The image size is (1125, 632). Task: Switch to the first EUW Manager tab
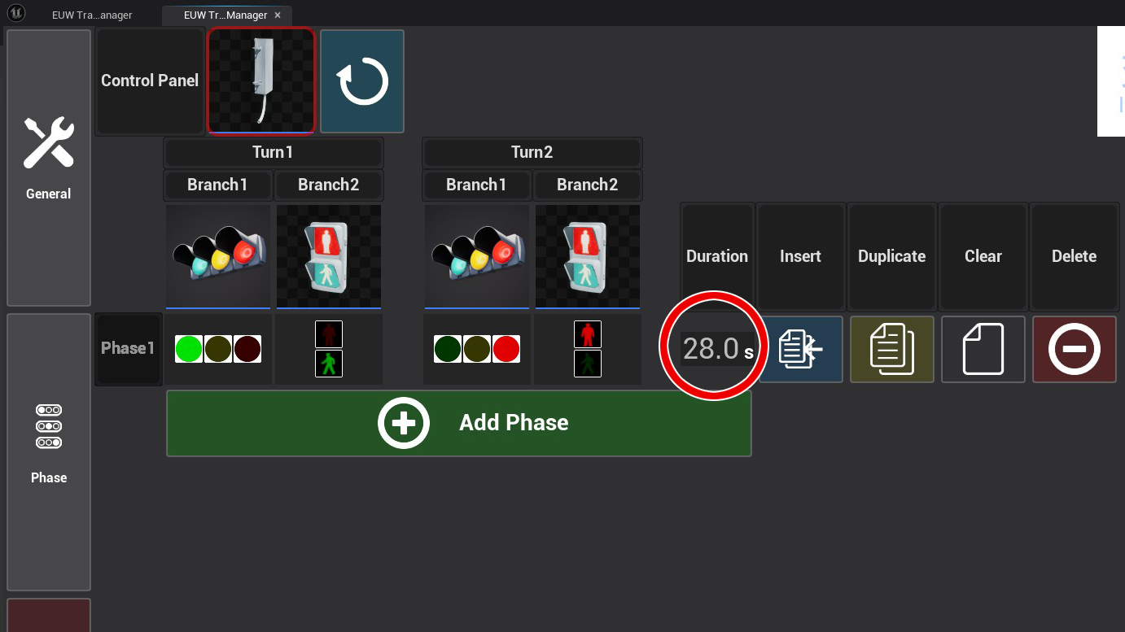(x=91, y=15)
